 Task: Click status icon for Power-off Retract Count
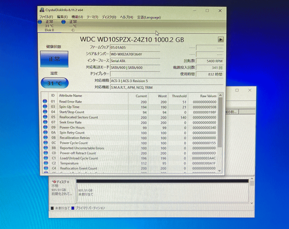point(46,153)
